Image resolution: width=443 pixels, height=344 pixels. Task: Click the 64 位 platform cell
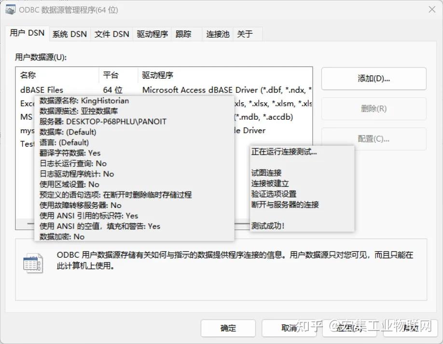coord(113,90)
